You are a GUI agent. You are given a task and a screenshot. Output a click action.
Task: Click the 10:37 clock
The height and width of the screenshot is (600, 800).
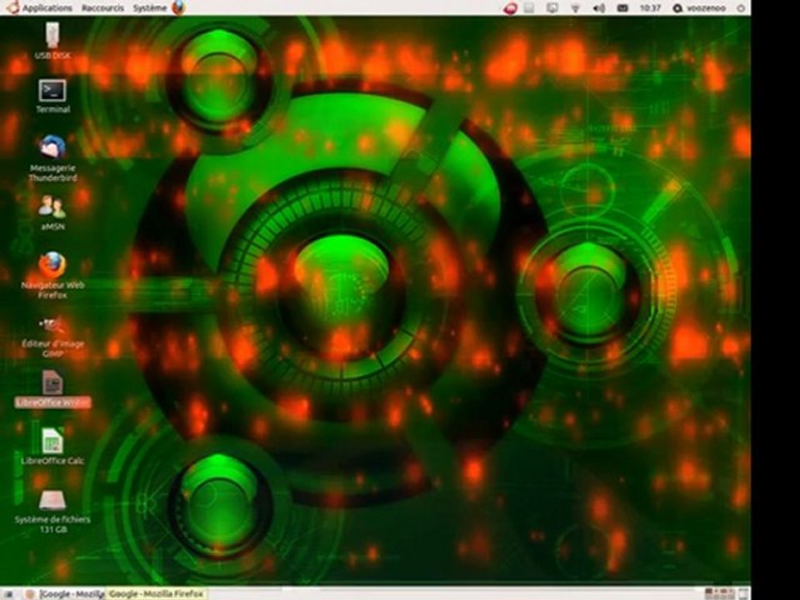click(650, 8)
